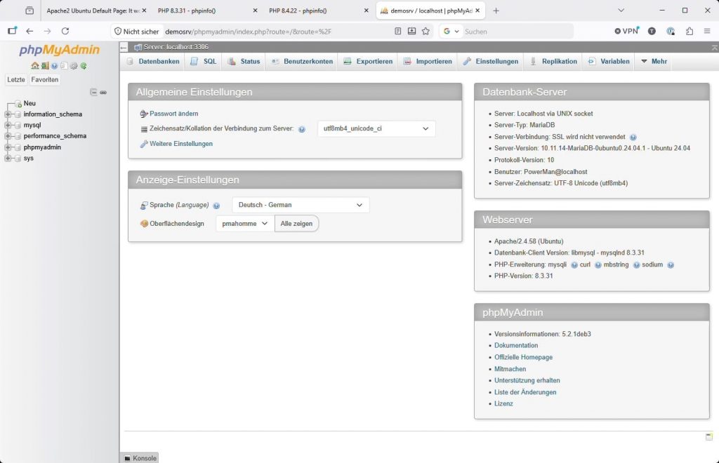
Task: Hide the navigation panel using collapse arrow
Action: point(124,47)
